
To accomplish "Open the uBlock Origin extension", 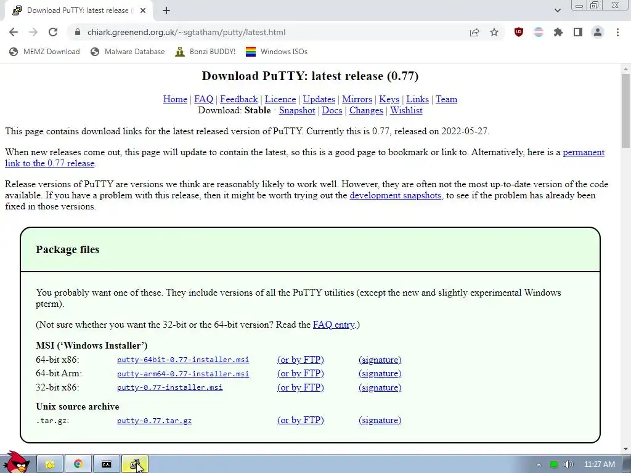I will [519, 32].
